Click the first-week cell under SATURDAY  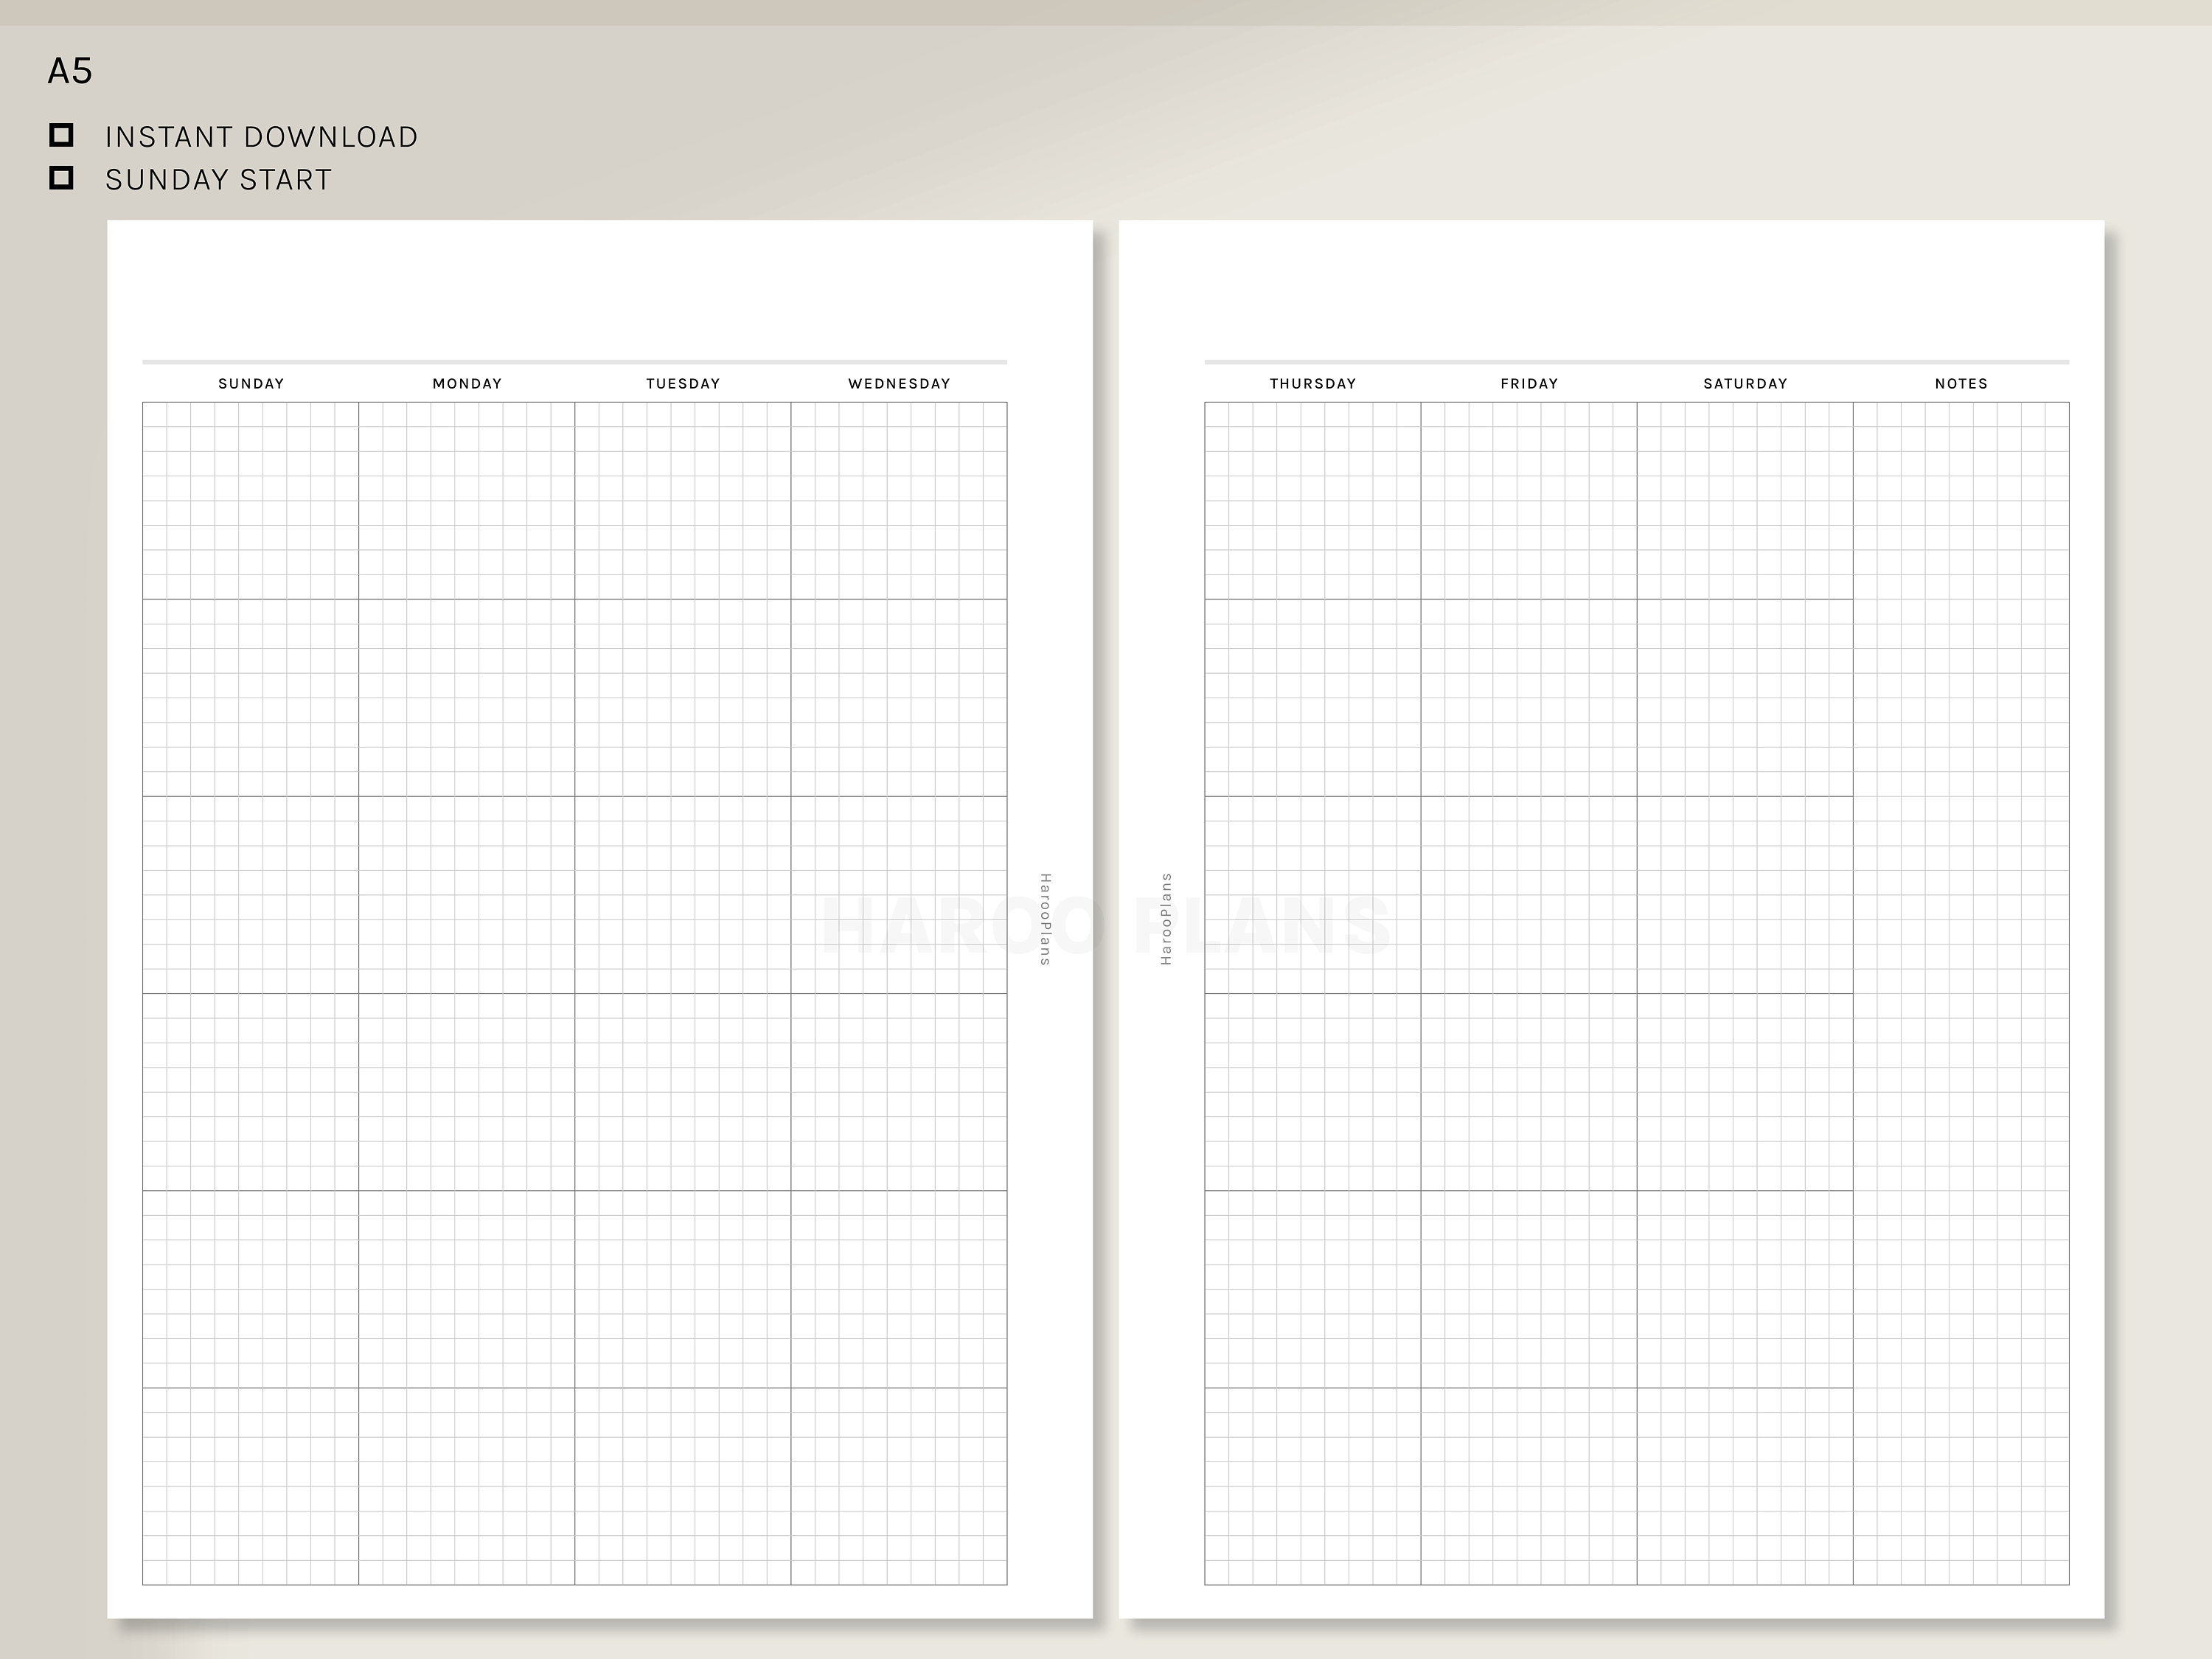pyautogui.click(x=1745, y=501)
